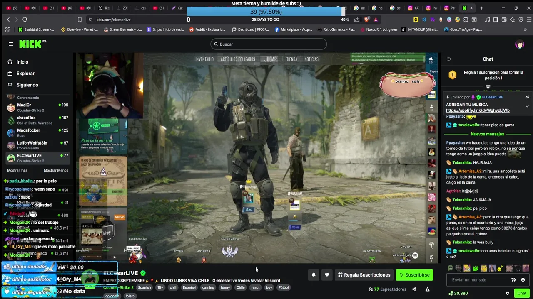Go to Inicio in the sidebar
533x299 pixels.
pos(22,62)
